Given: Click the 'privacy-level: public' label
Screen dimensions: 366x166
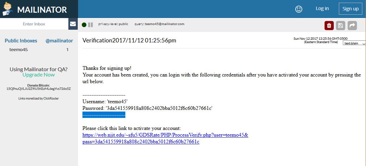Looking at the screenshot, I should pyautogui.click(x=113, y=24).
